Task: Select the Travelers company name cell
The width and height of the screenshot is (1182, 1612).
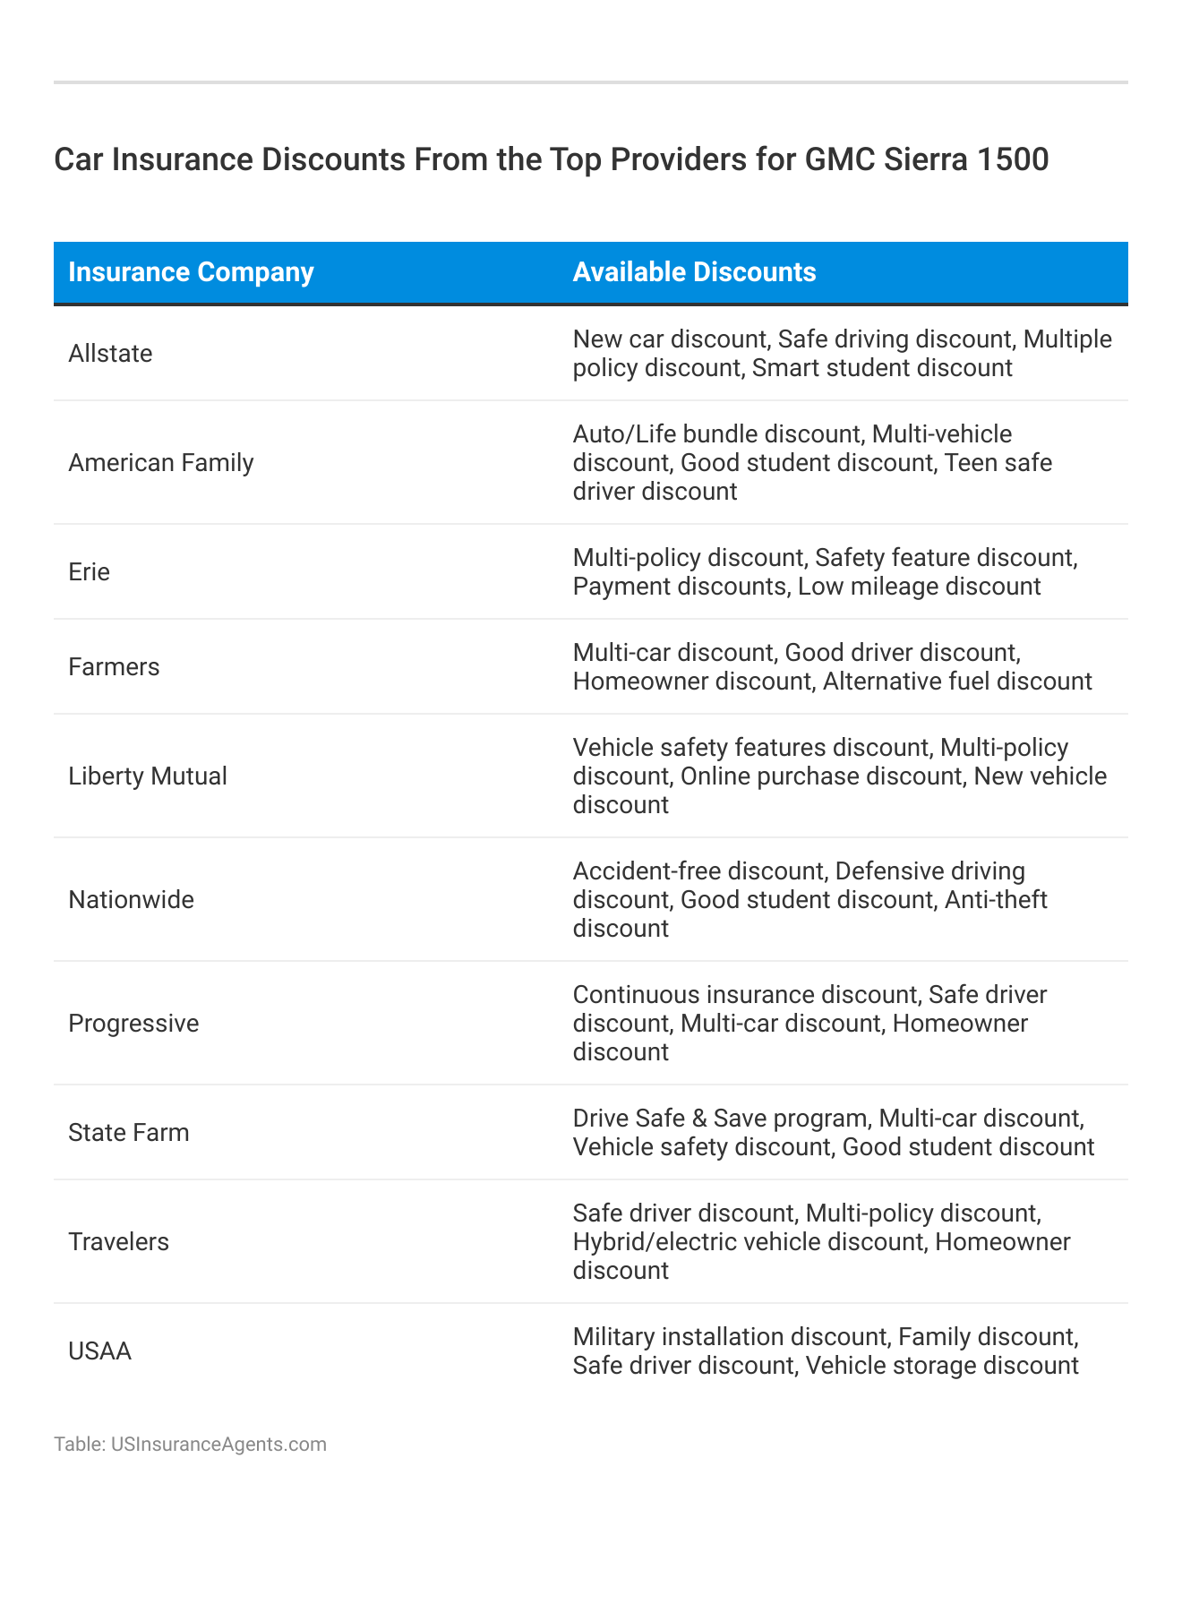Action: (x=118, y=1241)
